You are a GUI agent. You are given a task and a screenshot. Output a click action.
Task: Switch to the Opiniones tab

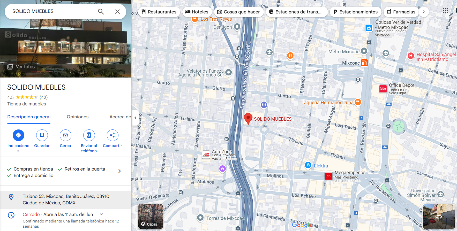click(78, 117)
